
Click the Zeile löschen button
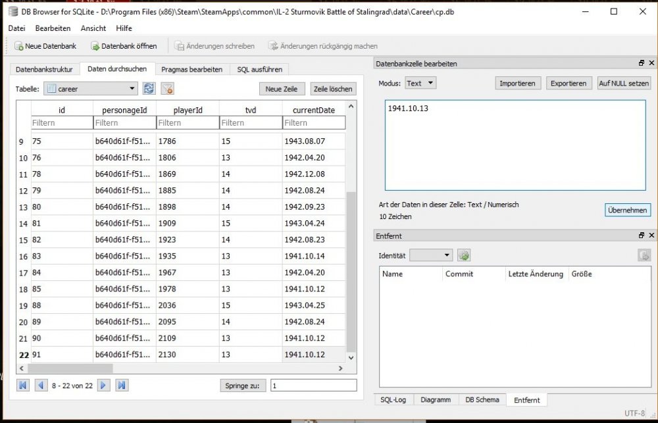click(333, 89)
